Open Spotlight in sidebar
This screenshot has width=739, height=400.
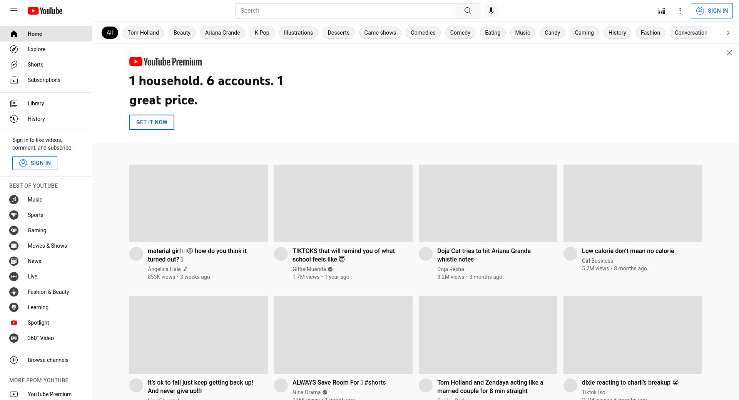pos(46,323)
